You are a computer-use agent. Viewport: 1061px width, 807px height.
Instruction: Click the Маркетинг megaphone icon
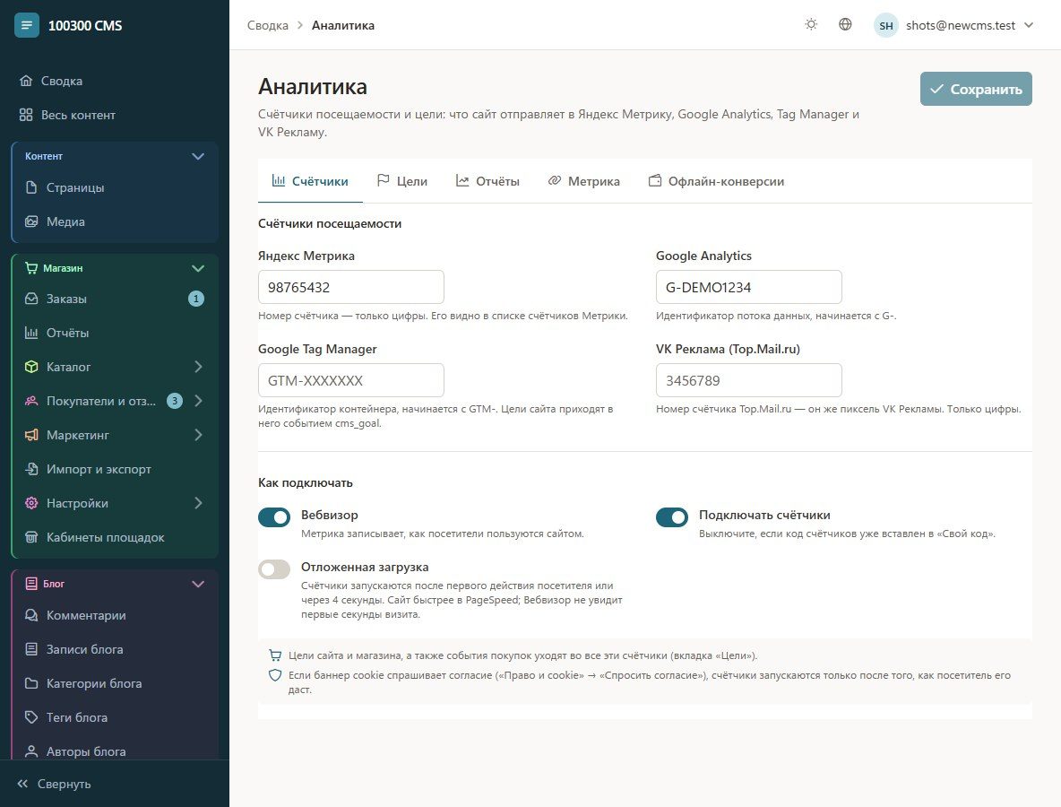click(x=31, y=435)
